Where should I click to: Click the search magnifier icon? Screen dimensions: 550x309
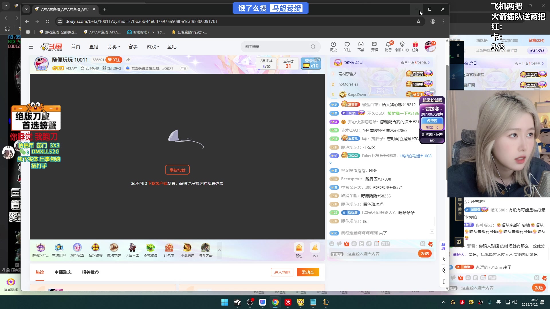point(313,47)
